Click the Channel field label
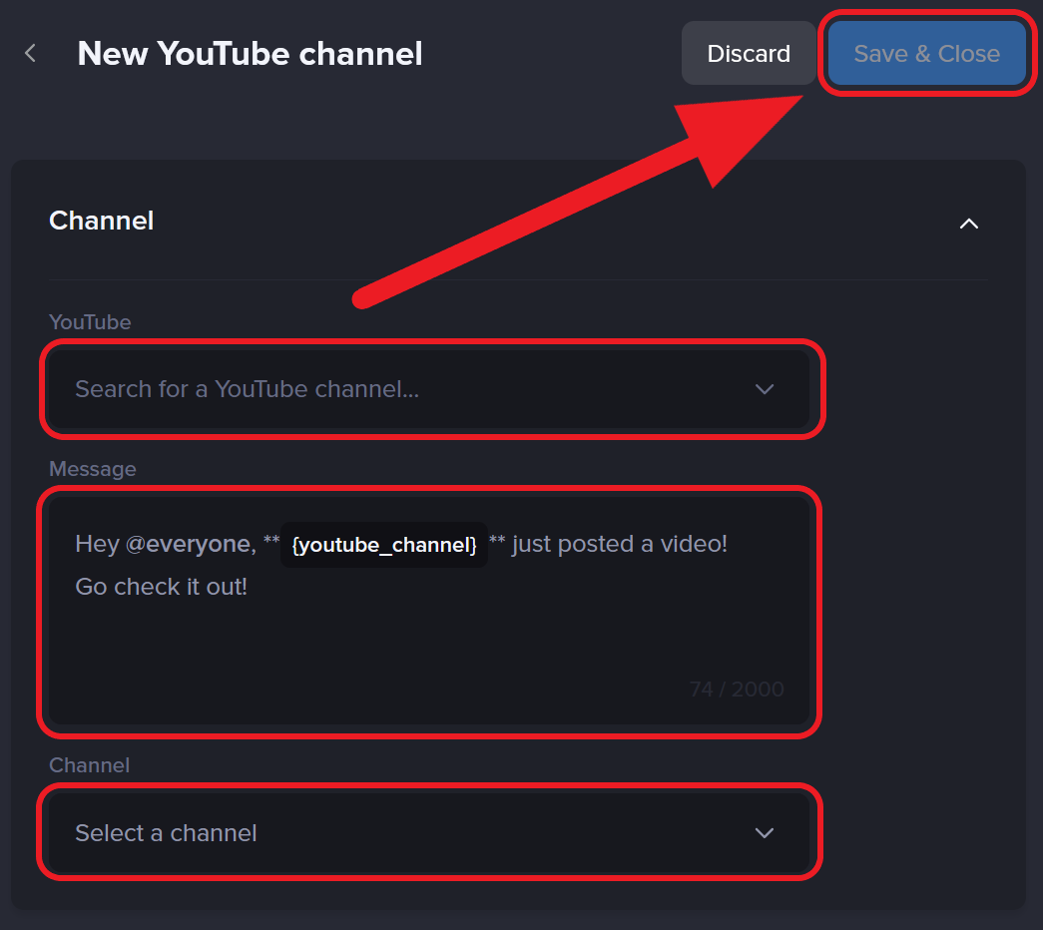Image resolution: width=1043 pixels, height=930 pixels. click(x=89, y=765)
